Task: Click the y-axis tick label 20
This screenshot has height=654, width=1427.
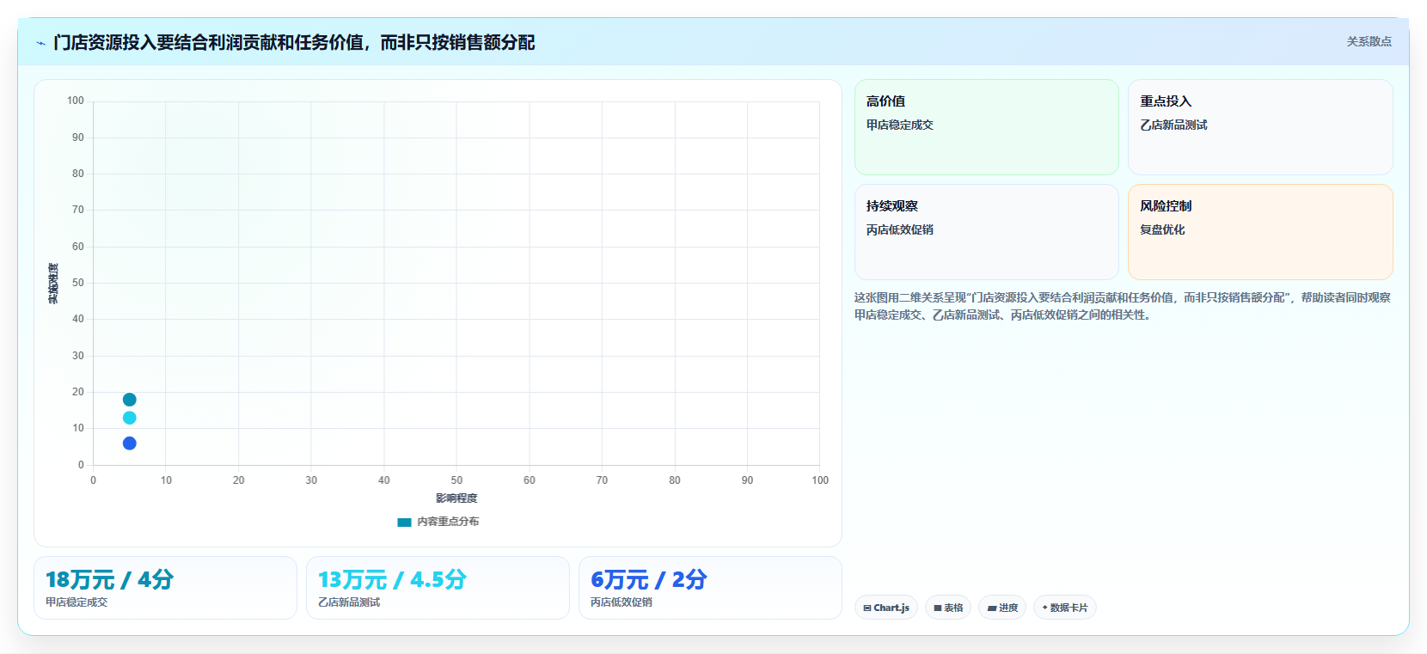Action: [x=78, y=392]
